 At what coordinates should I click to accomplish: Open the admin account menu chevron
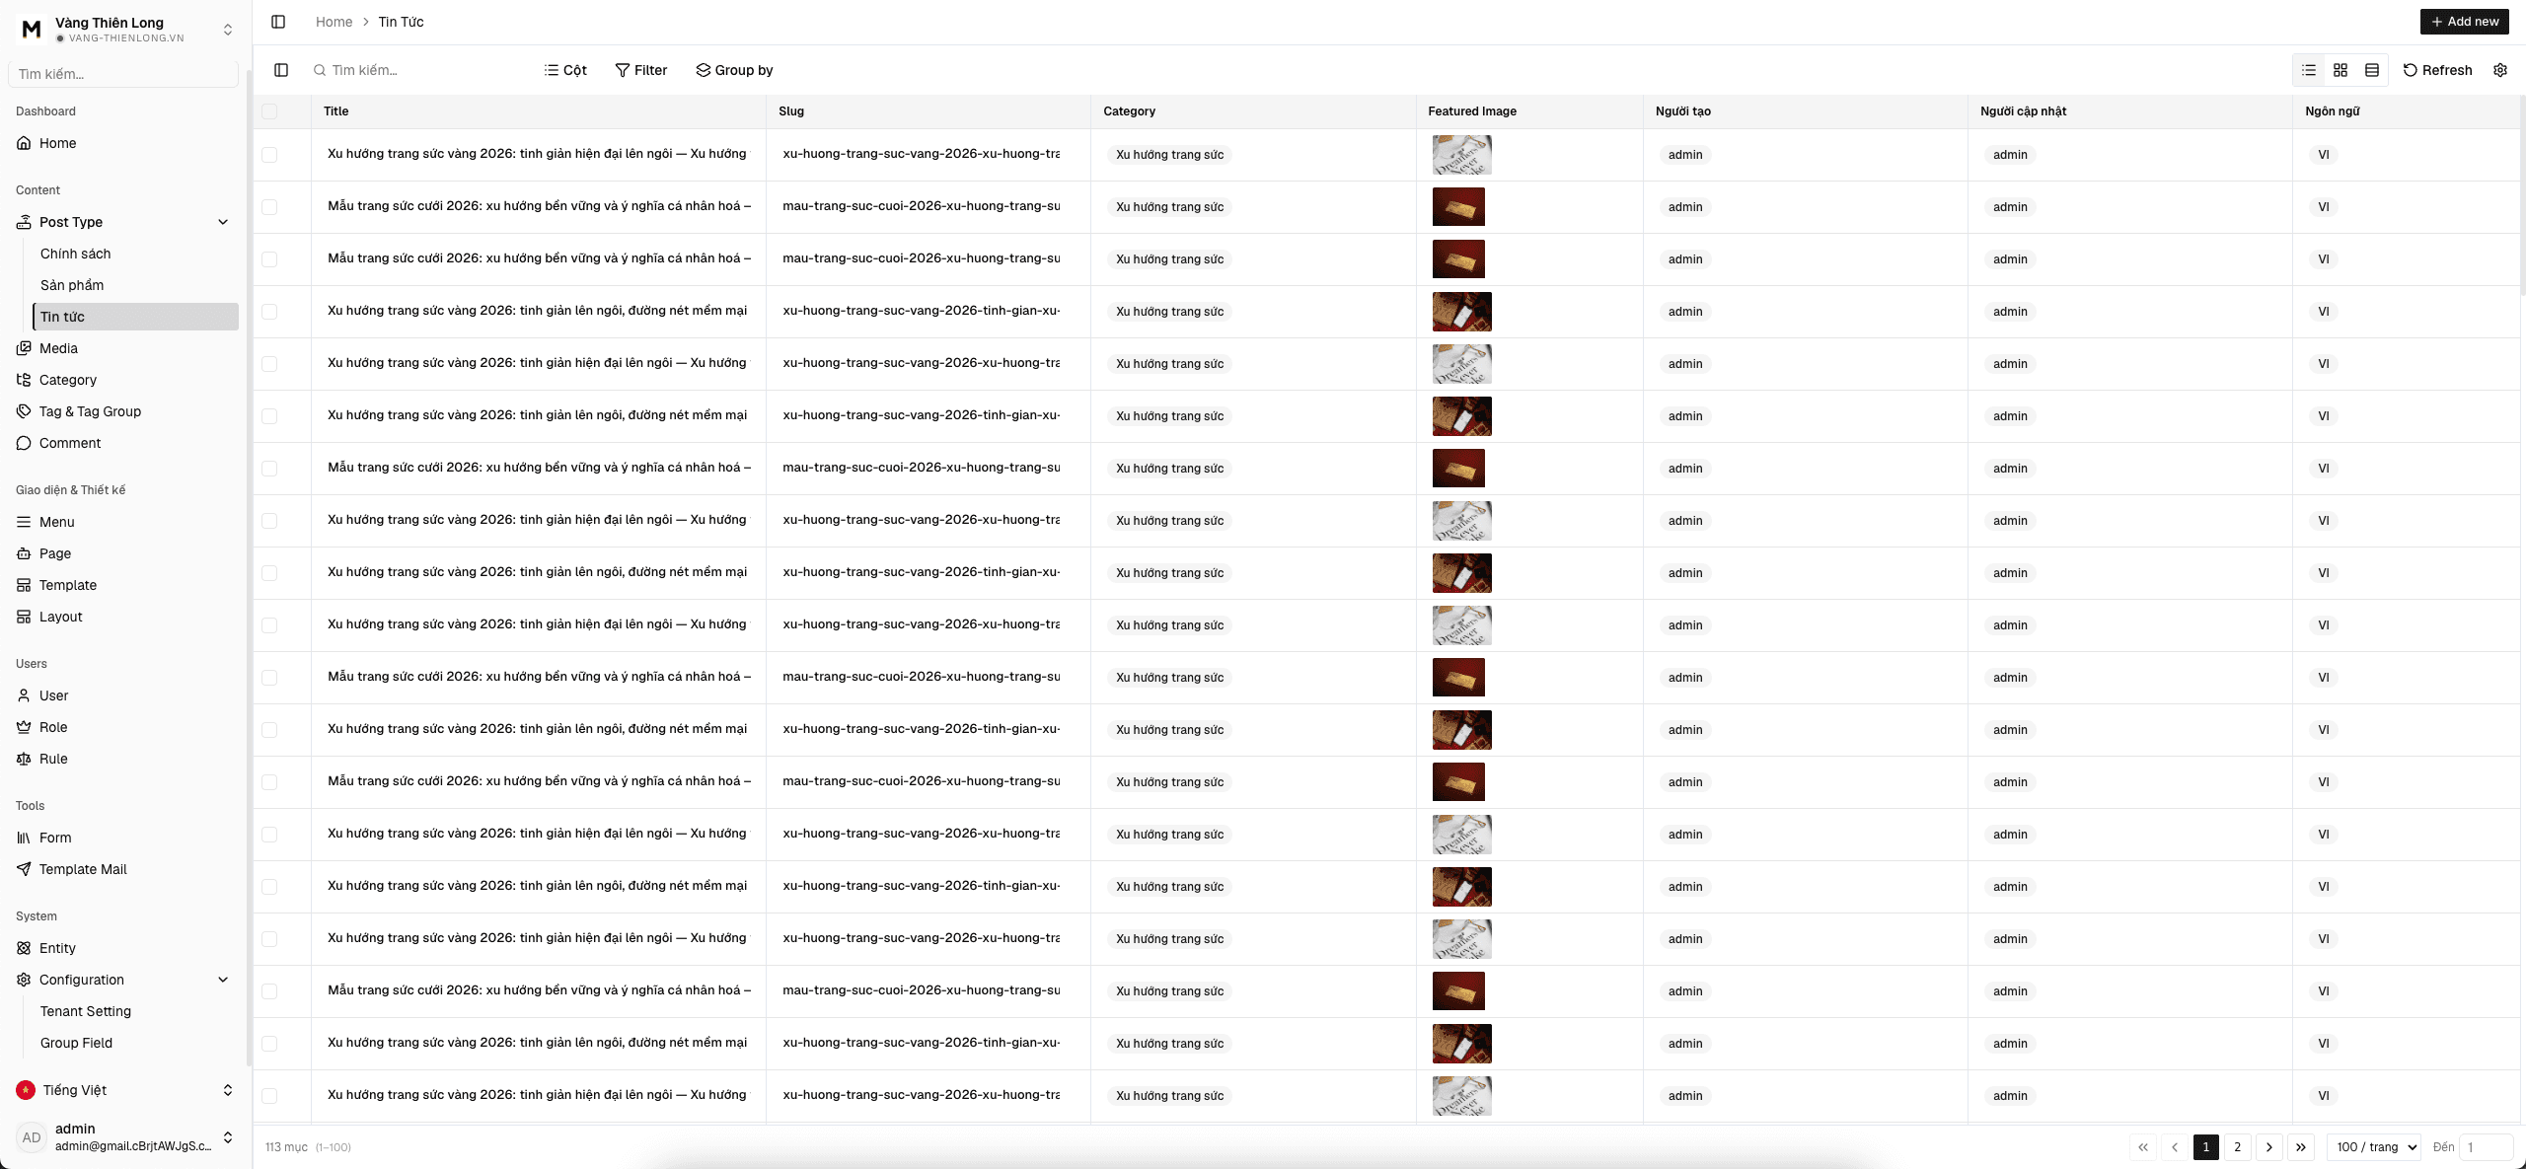228,1137
